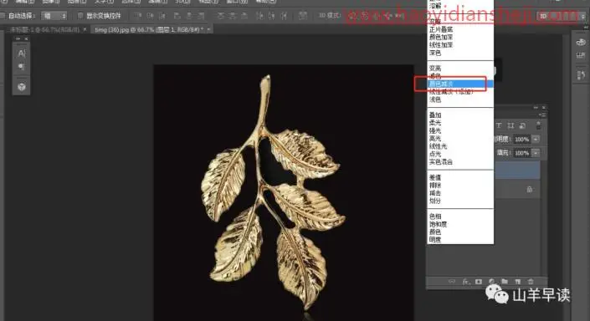The height and width of the screenshot is (321, 590).
Task: Open the Paragraph panel icon
Action: tap(22, 67)
